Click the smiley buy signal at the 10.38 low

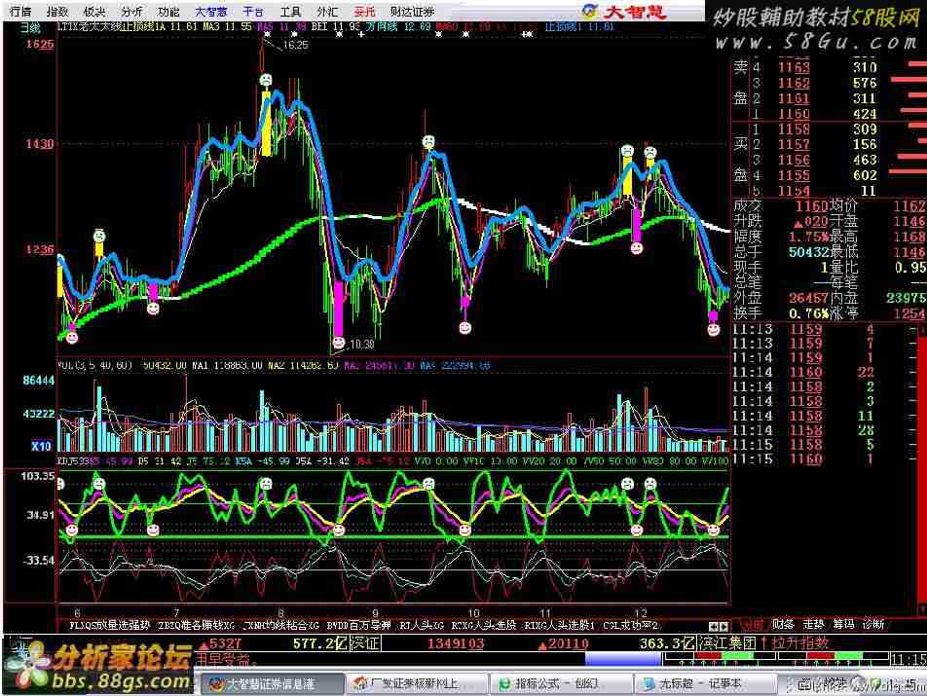(338, 342)
